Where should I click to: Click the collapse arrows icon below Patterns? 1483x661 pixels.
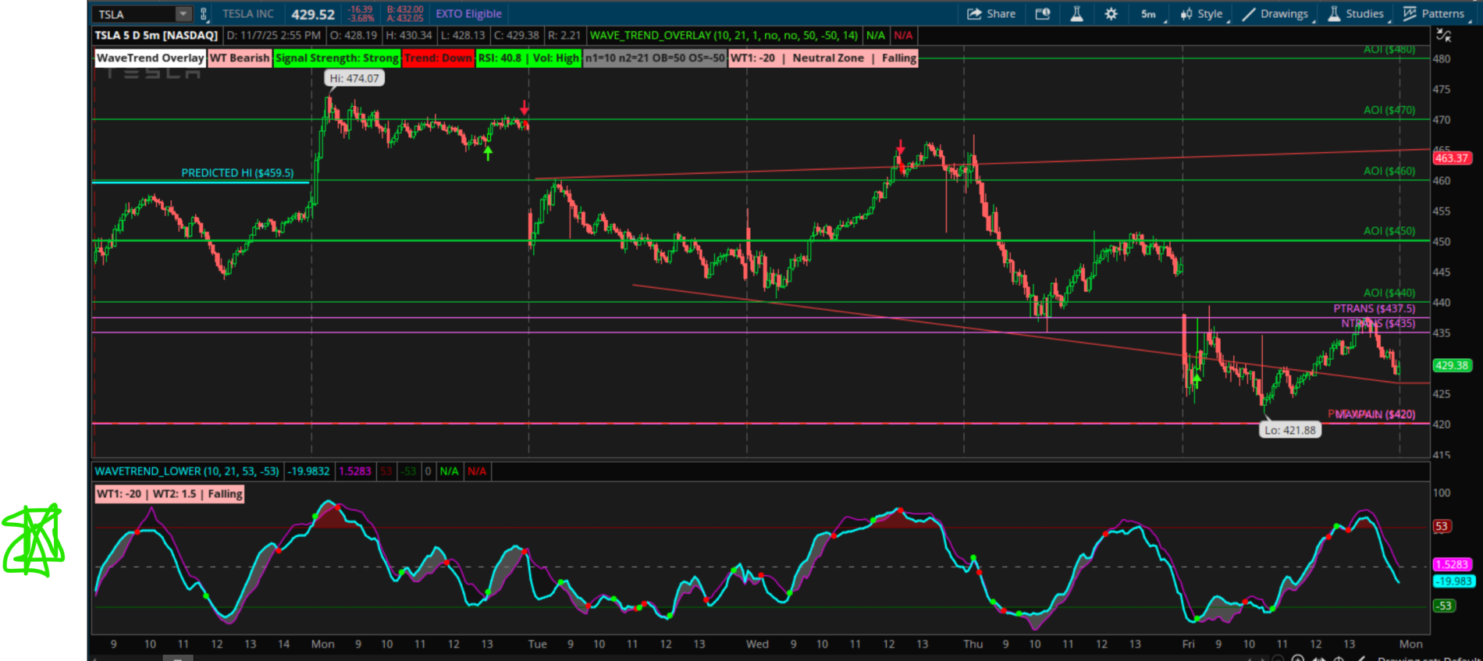(x=1443, y=36)
